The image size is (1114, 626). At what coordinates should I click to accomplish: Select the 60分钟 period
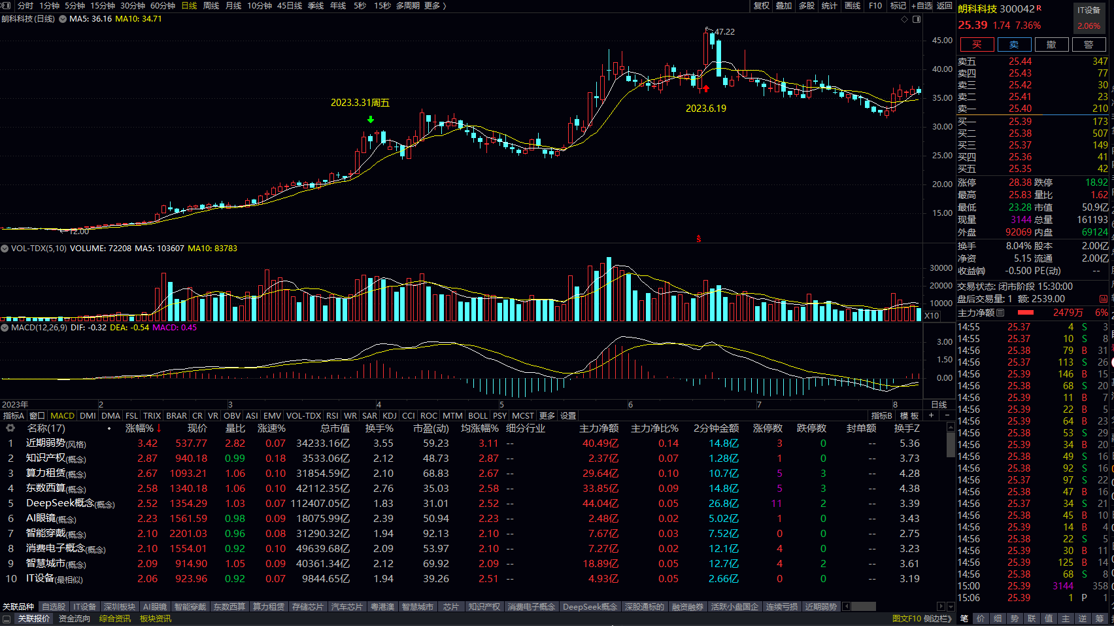(x=163, y=5)
